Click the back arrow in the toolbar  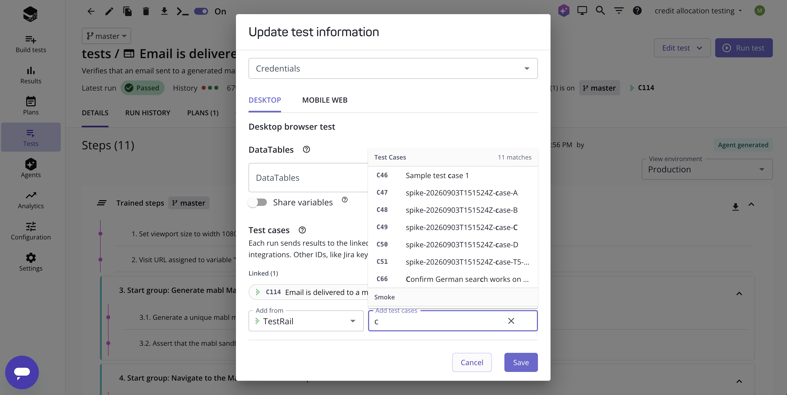coord(91,11)
